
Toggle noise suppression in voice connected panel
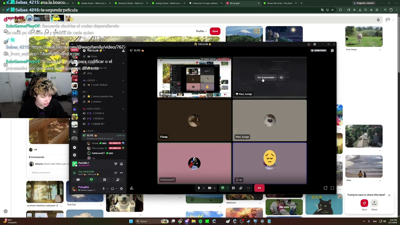point(116,173)
